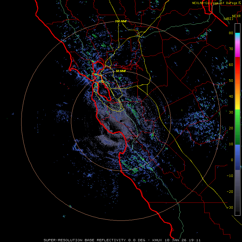Click the 70 value on the dBZ scale
The image size is (242, 242).
pyautogui.click(x=231, y=49)
